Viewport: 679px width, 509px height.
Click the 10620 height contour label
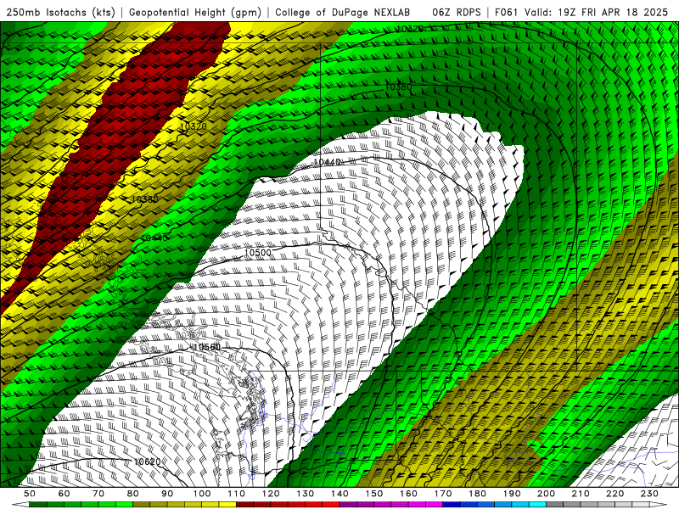click(x=147, y=461)
